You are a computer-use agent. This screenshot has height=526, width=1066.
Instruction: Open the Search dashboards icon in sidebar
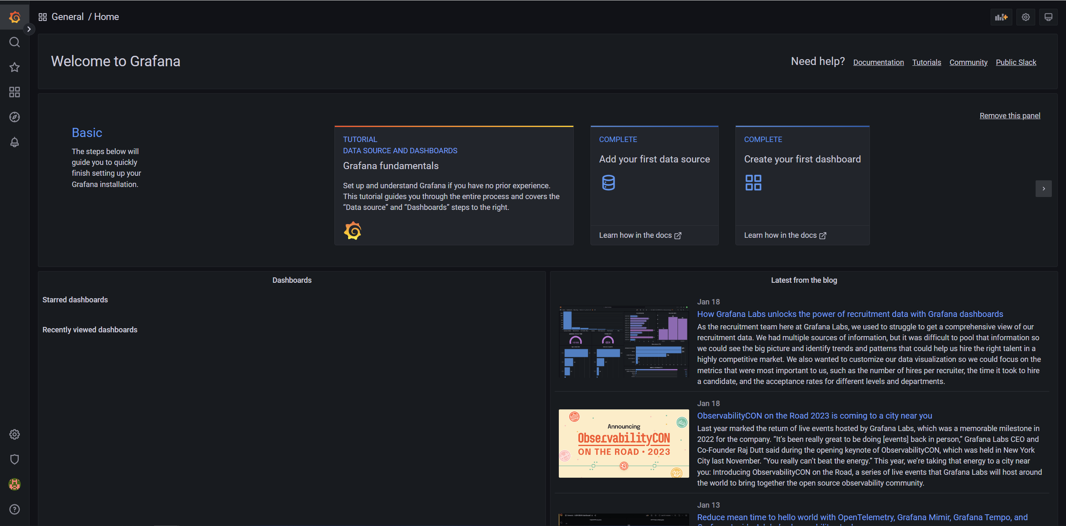pos(15,42)
